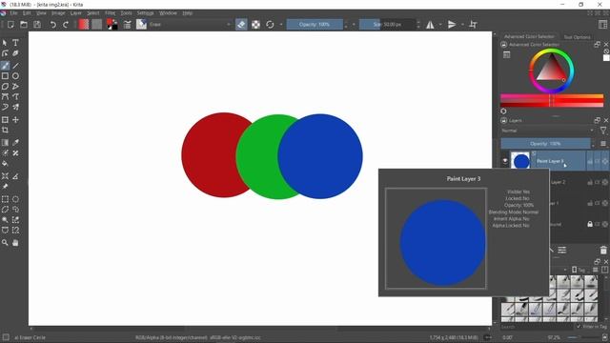610x343 pixels.
Task: Select the Multibrush tool
Action: click(15, 107)
